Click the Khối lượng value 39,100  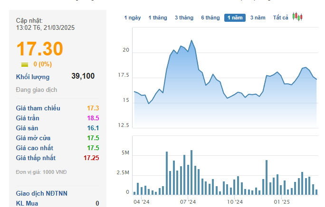tap(83, 76)
